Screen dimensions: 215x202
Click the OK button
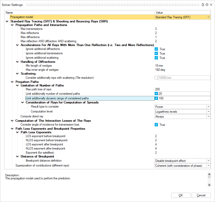coord(181,195)
